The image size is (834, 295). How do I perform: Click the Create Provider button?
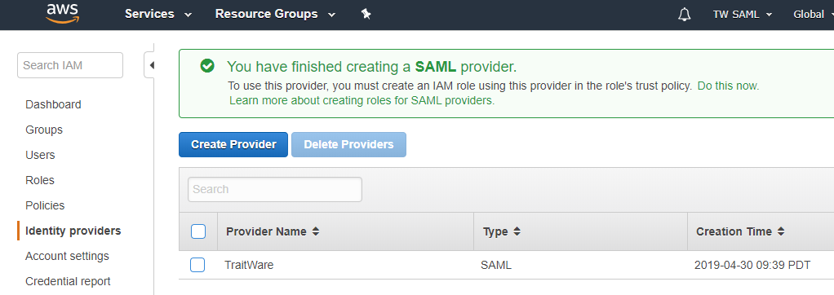click(233, 144)
